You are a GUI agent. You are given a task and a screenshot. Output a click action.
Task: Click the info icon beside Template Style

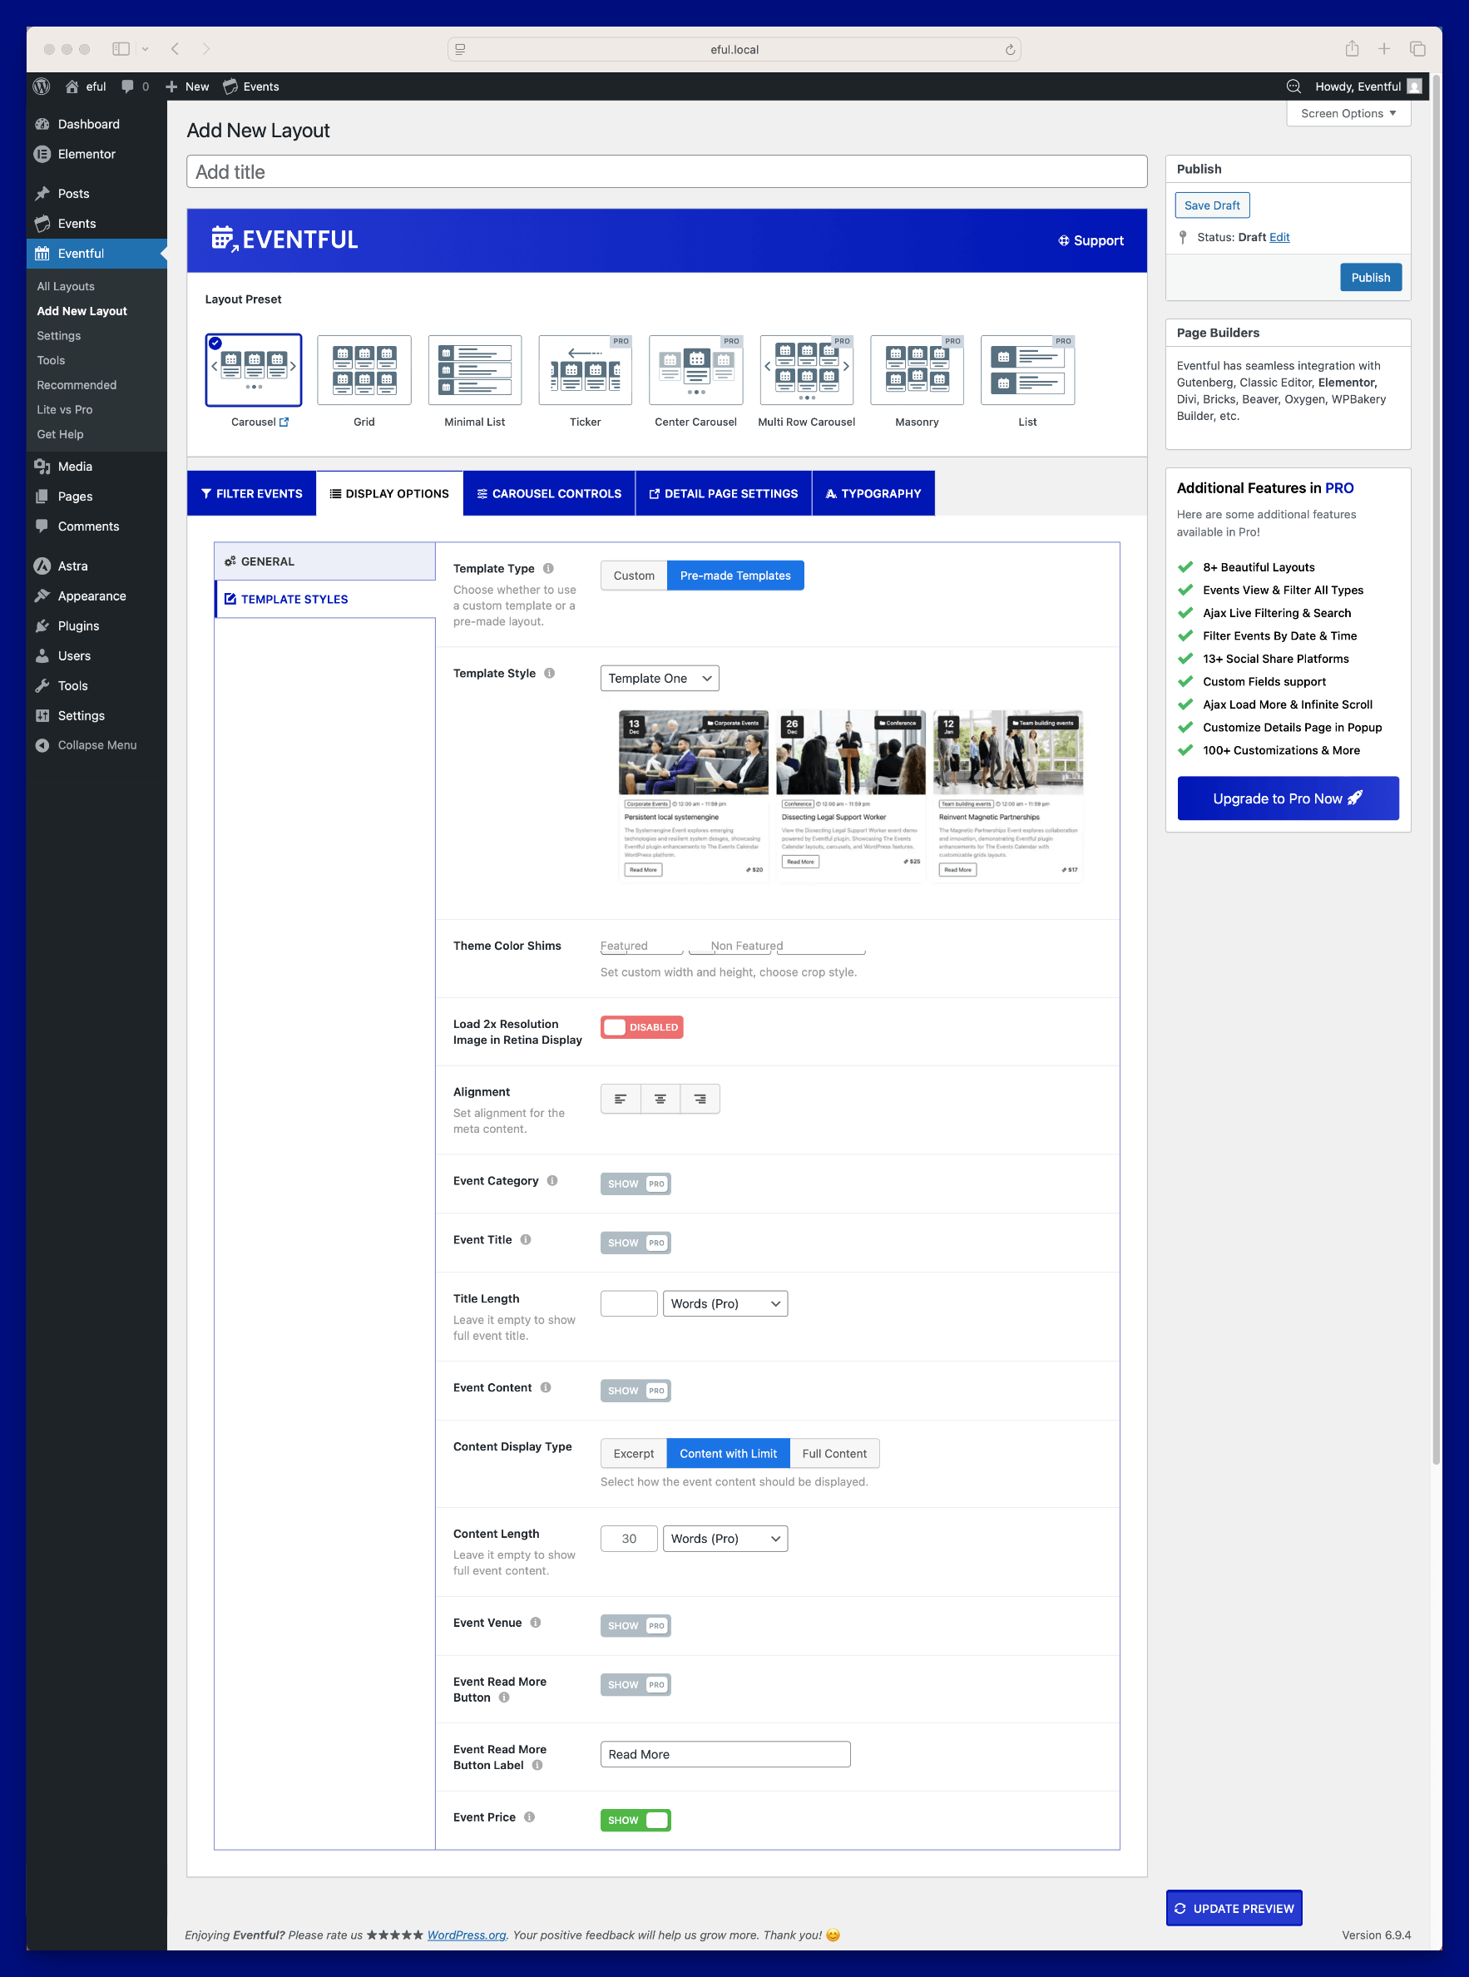pyautogui.click(x=550, y=673)
